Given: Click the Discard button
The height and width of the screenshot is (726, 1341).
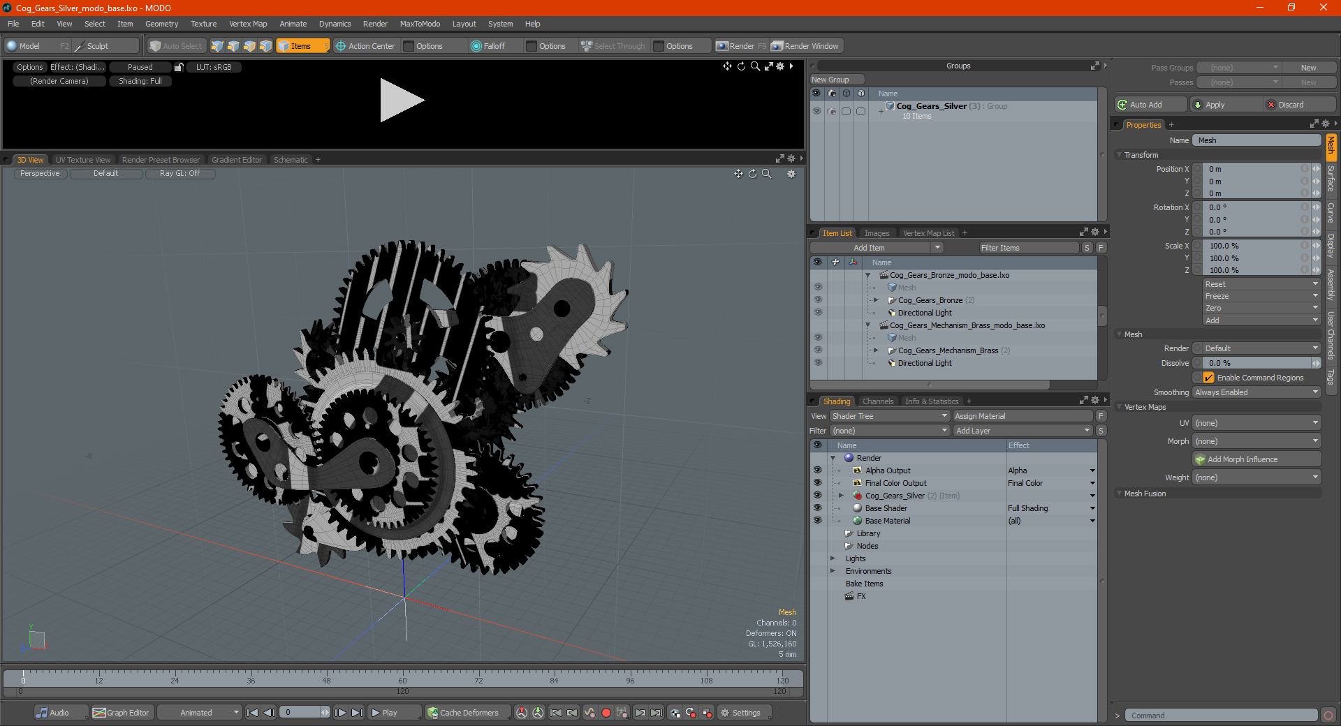Looking at the screenshot, I should [1300, 105].
